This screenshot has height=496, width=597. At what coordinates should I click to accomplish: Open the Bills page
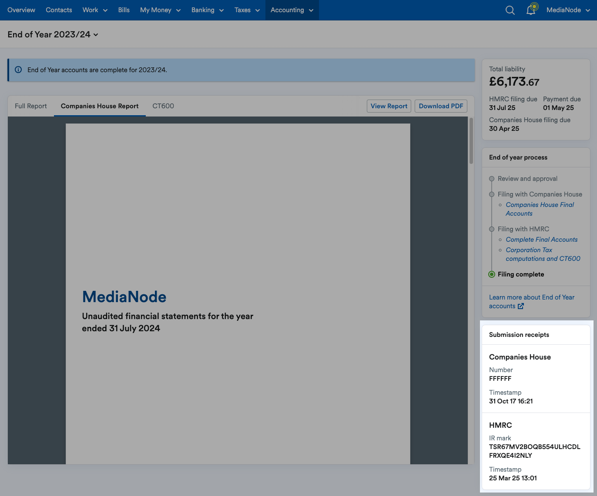point(124,10)
